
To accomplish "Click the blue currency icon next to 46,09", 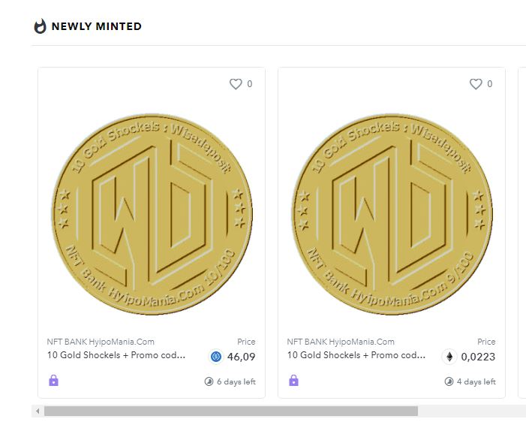I will [x=216, y=357].
